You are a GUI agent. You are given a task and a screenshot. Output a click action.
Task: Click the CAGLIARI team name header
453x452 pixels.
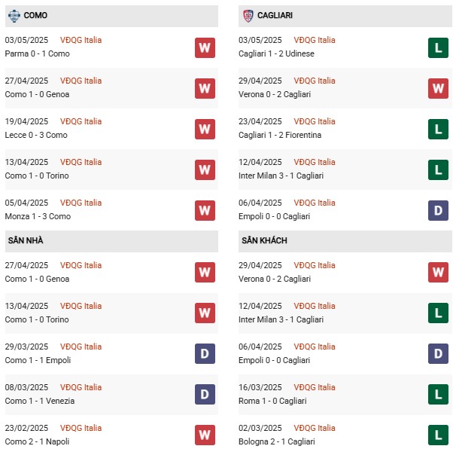(x=275, y=15)
